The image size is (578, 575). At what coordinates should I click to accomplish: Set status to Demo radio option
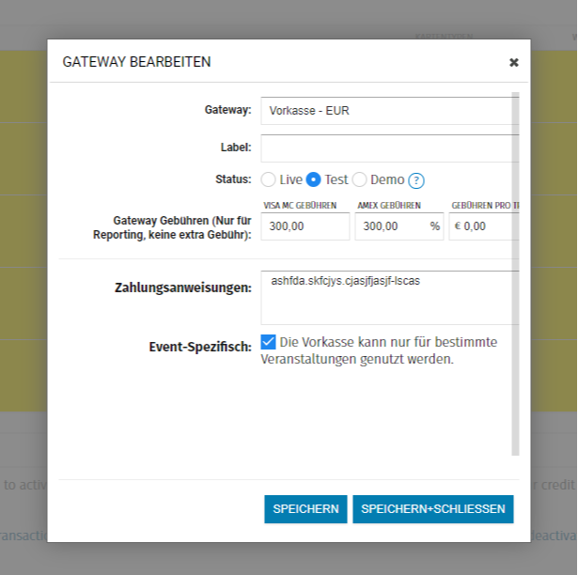(359, 179)
